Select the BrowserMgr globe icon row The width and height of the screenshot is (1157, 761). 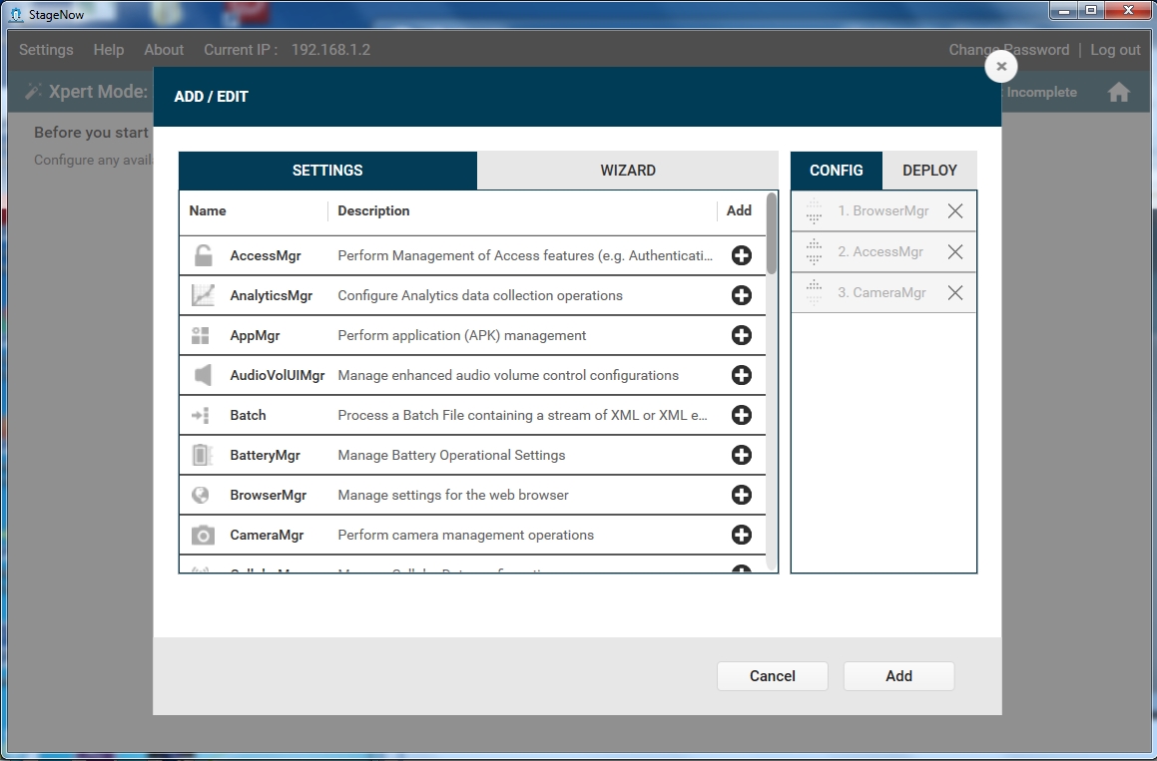(x=203, y=495)
